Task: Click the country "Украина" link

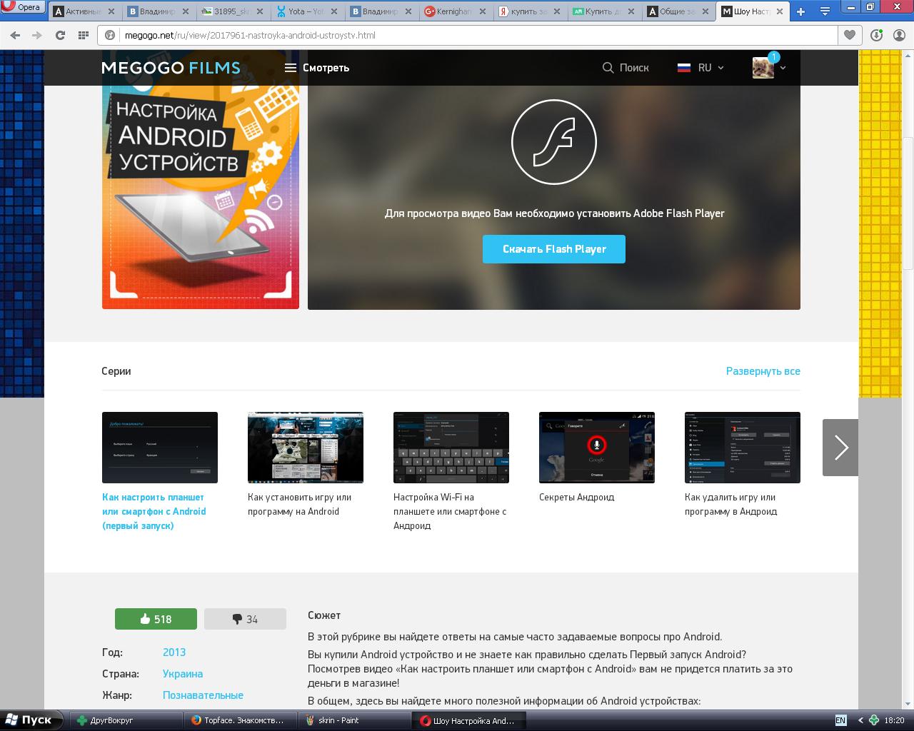Action: 183,674
